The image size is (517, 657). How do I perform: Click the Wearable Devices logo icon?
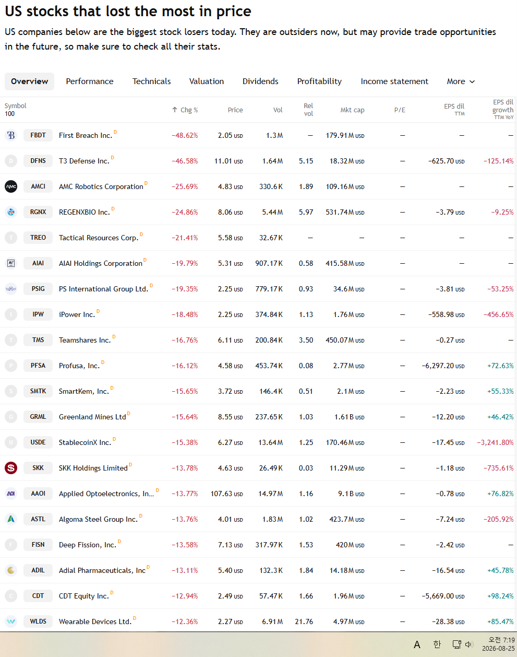(x=11, y=621)
